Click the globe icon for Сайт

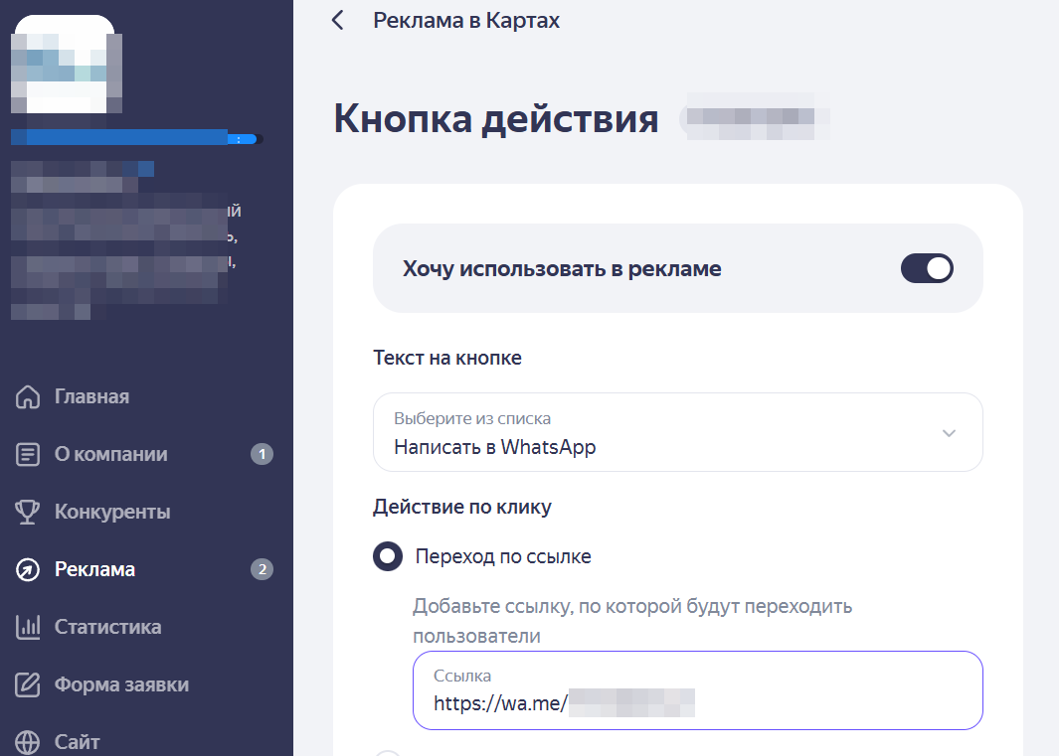point(28,742)
